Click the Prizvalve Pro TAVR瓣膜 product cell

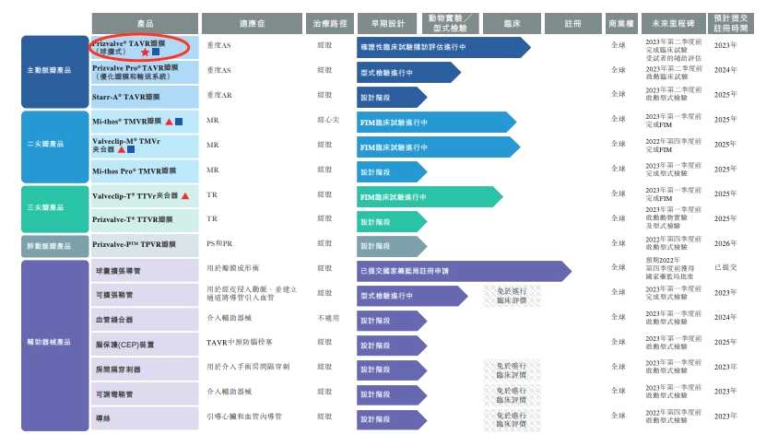[x=145, y=72]
